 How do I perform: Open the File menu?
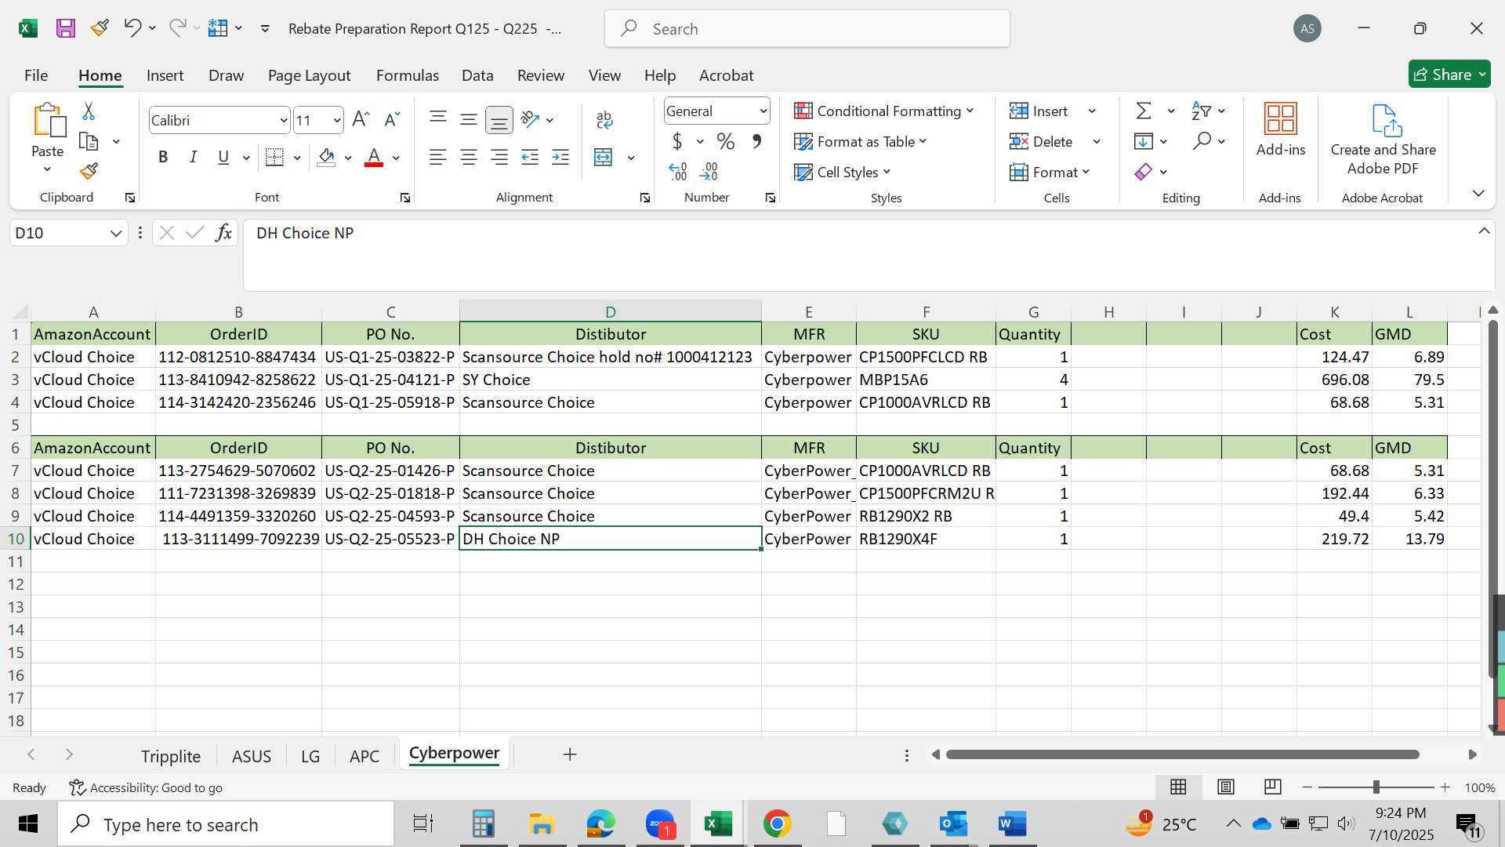pyautogui.click(x=36, y=75)
